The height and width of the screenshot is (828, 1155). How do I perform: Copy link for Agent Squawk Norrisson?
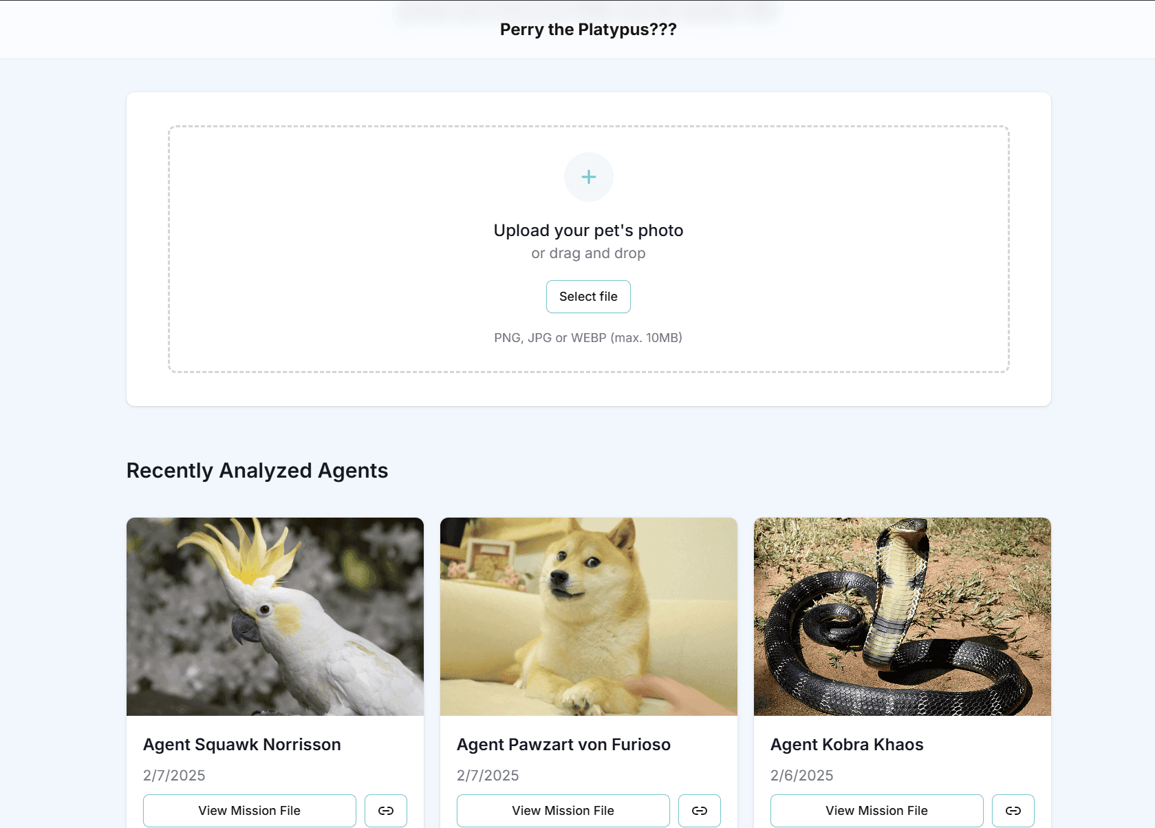point(385,810)
